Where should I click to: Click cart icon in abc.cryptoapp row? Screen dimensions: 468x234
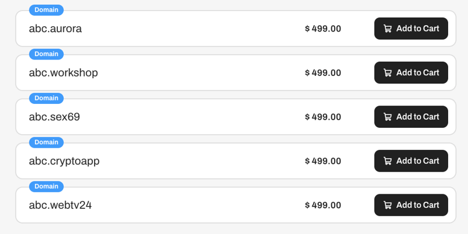point(387,161)
